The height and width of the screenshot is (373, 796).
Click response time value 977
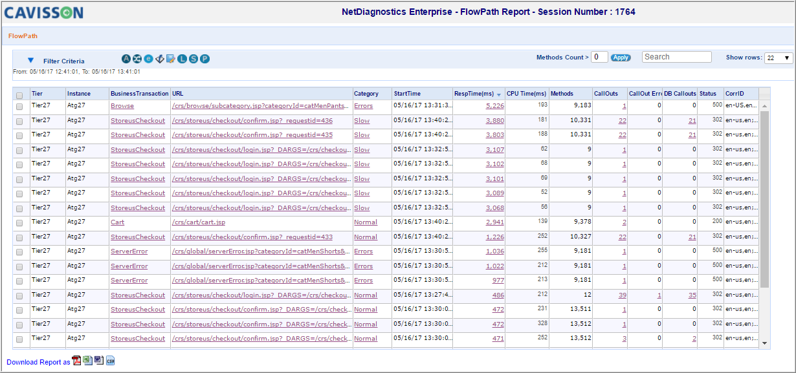[x=498, y=281]
